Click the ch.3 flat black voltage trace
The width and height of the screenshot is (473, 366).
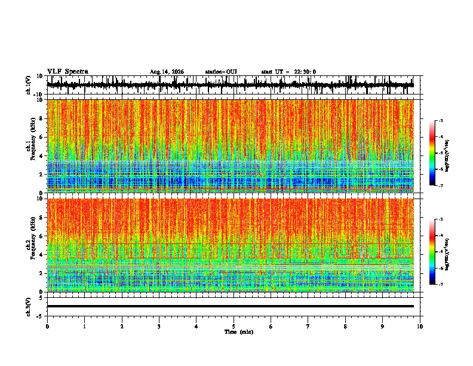(231, 306)
